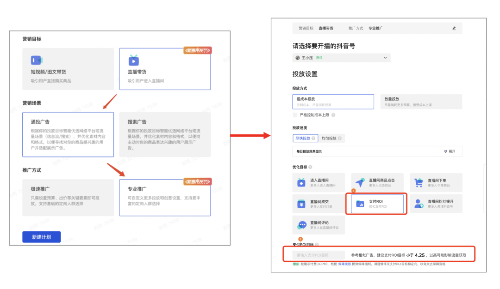Select 通投广告 scenario card
500x289 pixels.
(68, 134)
